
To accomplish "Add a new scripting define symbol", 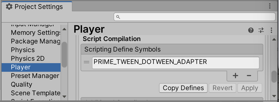I will (235, 76).
